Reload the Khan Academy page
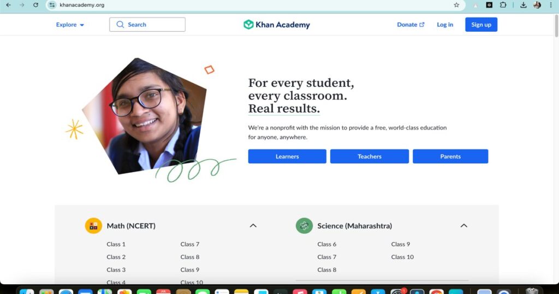Screen dimensions: 559x294 35,5
